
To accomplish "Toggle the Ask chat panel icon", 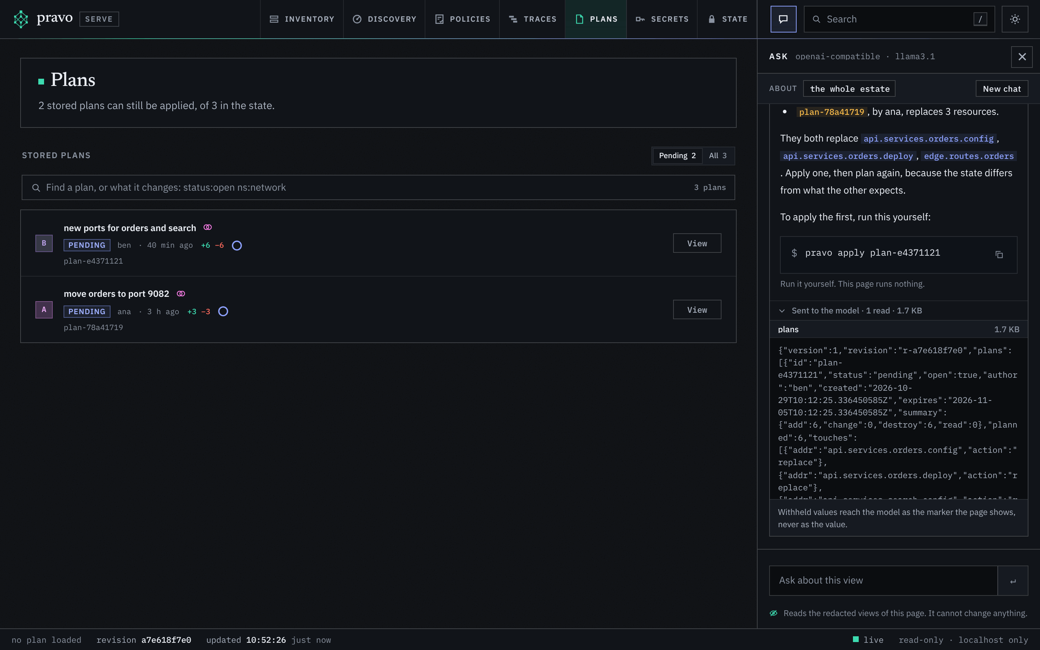I will [783, 19].
